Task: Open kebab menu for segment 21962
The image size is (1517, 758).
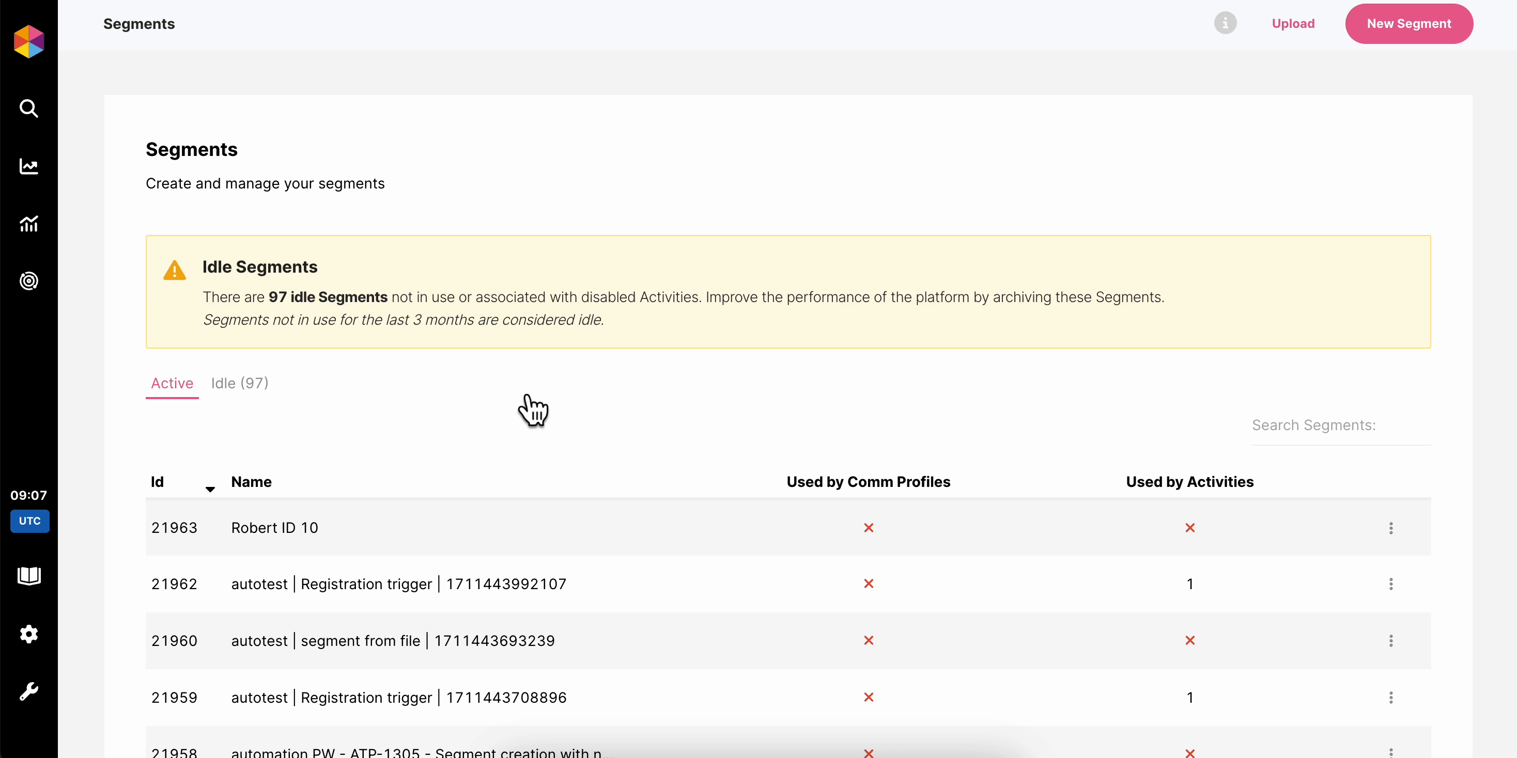Action: (1390, 584)
